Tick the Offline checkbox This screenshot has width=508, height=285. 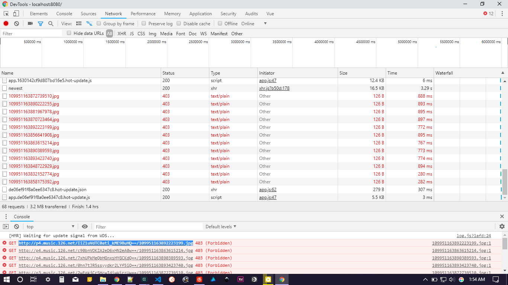pos(220,23)
